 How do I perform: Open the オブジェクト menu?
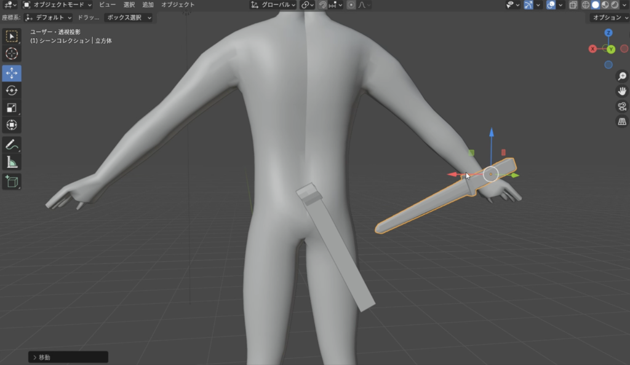pyautogui.click(x=178, y=5)
